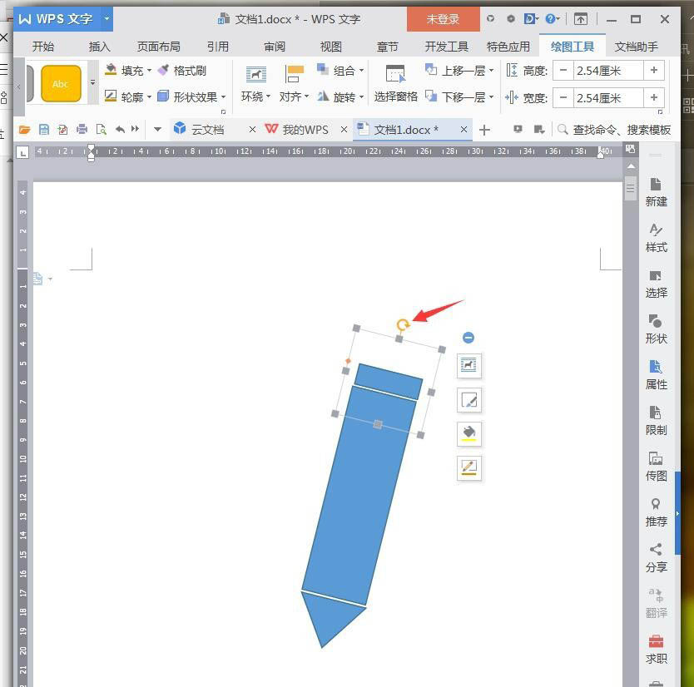Open the WPS 文字 application menu
This screenshot has height=687, width=694.
[x=63, y=19]
